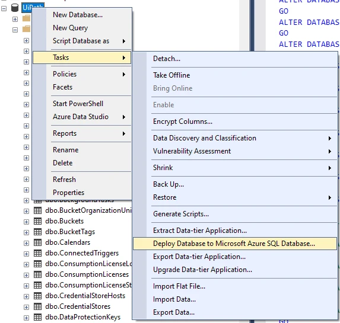340x323 pixels.
Task: Open the Restore submenu arrow
Action: coord(330,197)
